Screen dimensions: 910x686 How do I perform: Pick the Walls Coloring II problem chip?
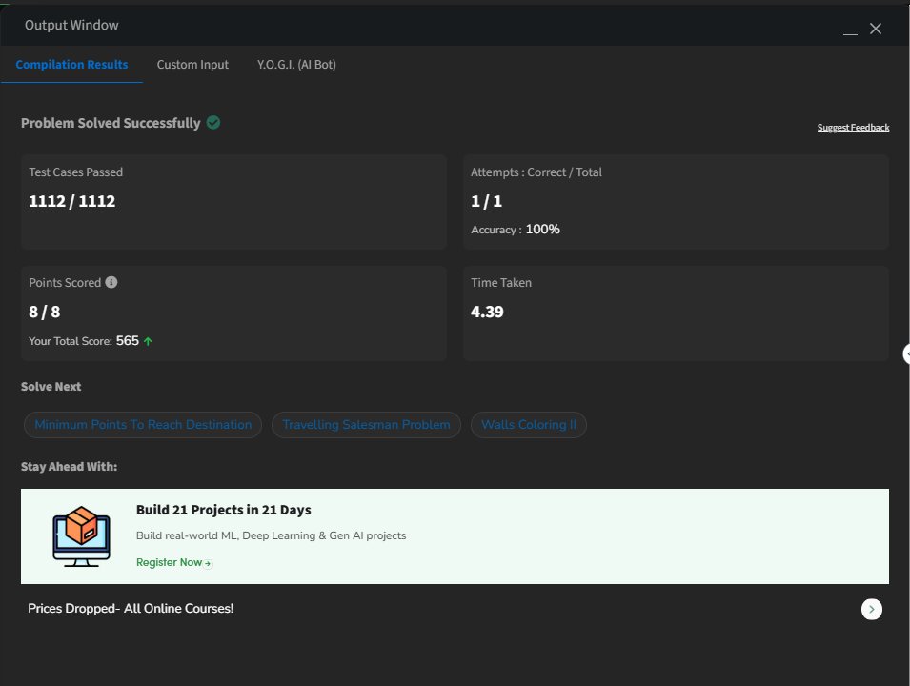pos(529,425)
